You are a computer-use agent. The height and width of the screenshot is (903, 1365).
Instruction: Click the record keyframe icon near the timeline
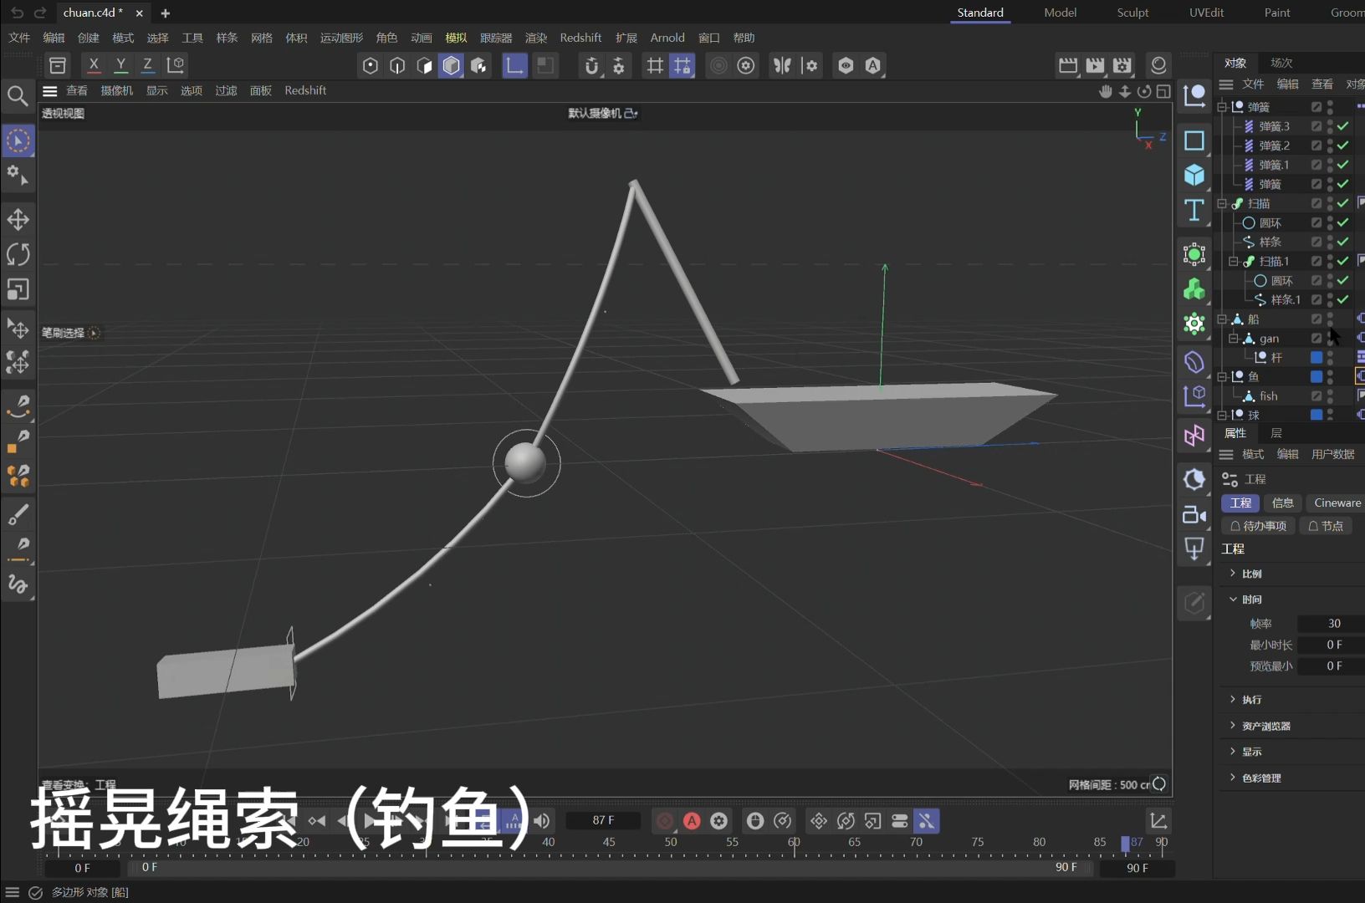click(664, 821)
